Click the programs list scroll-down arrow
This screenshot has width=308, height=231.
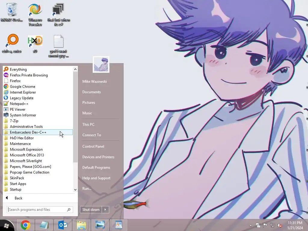[75, 189]
